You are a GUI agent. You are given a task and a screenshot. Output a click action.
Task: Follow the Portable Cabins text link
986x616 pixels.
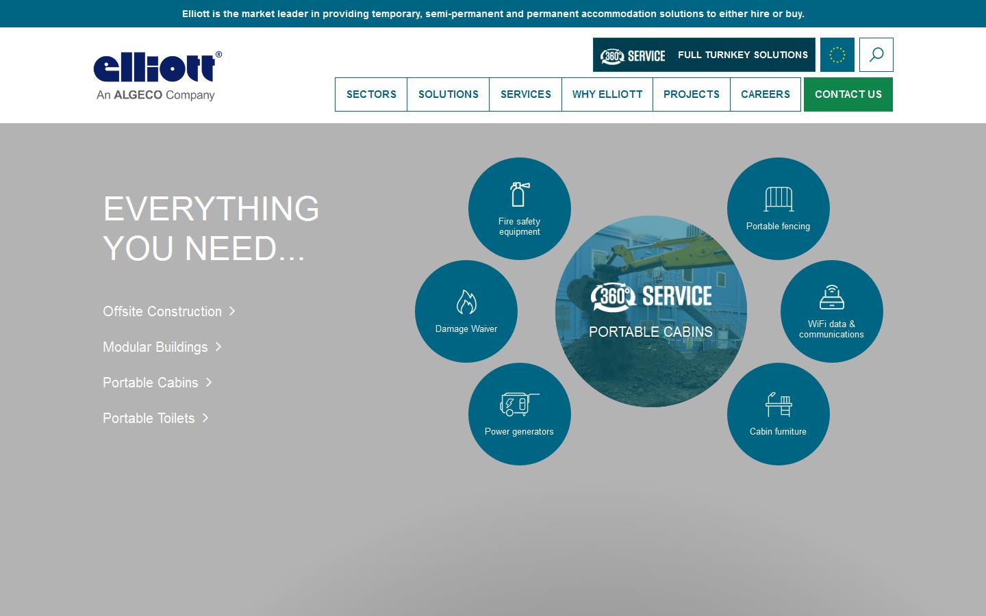(151, 383)
